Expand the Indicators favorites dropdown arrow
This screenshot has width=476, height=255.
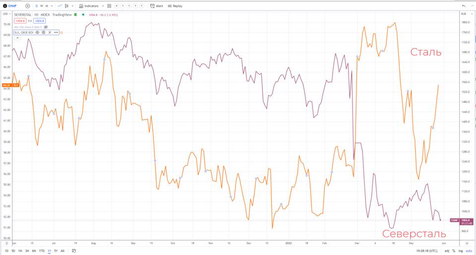(103, 6)
